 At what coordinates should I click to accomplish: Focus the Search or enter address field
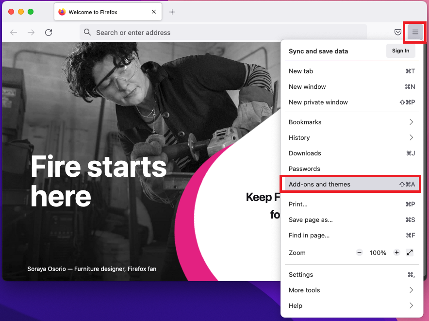(223, 33)
